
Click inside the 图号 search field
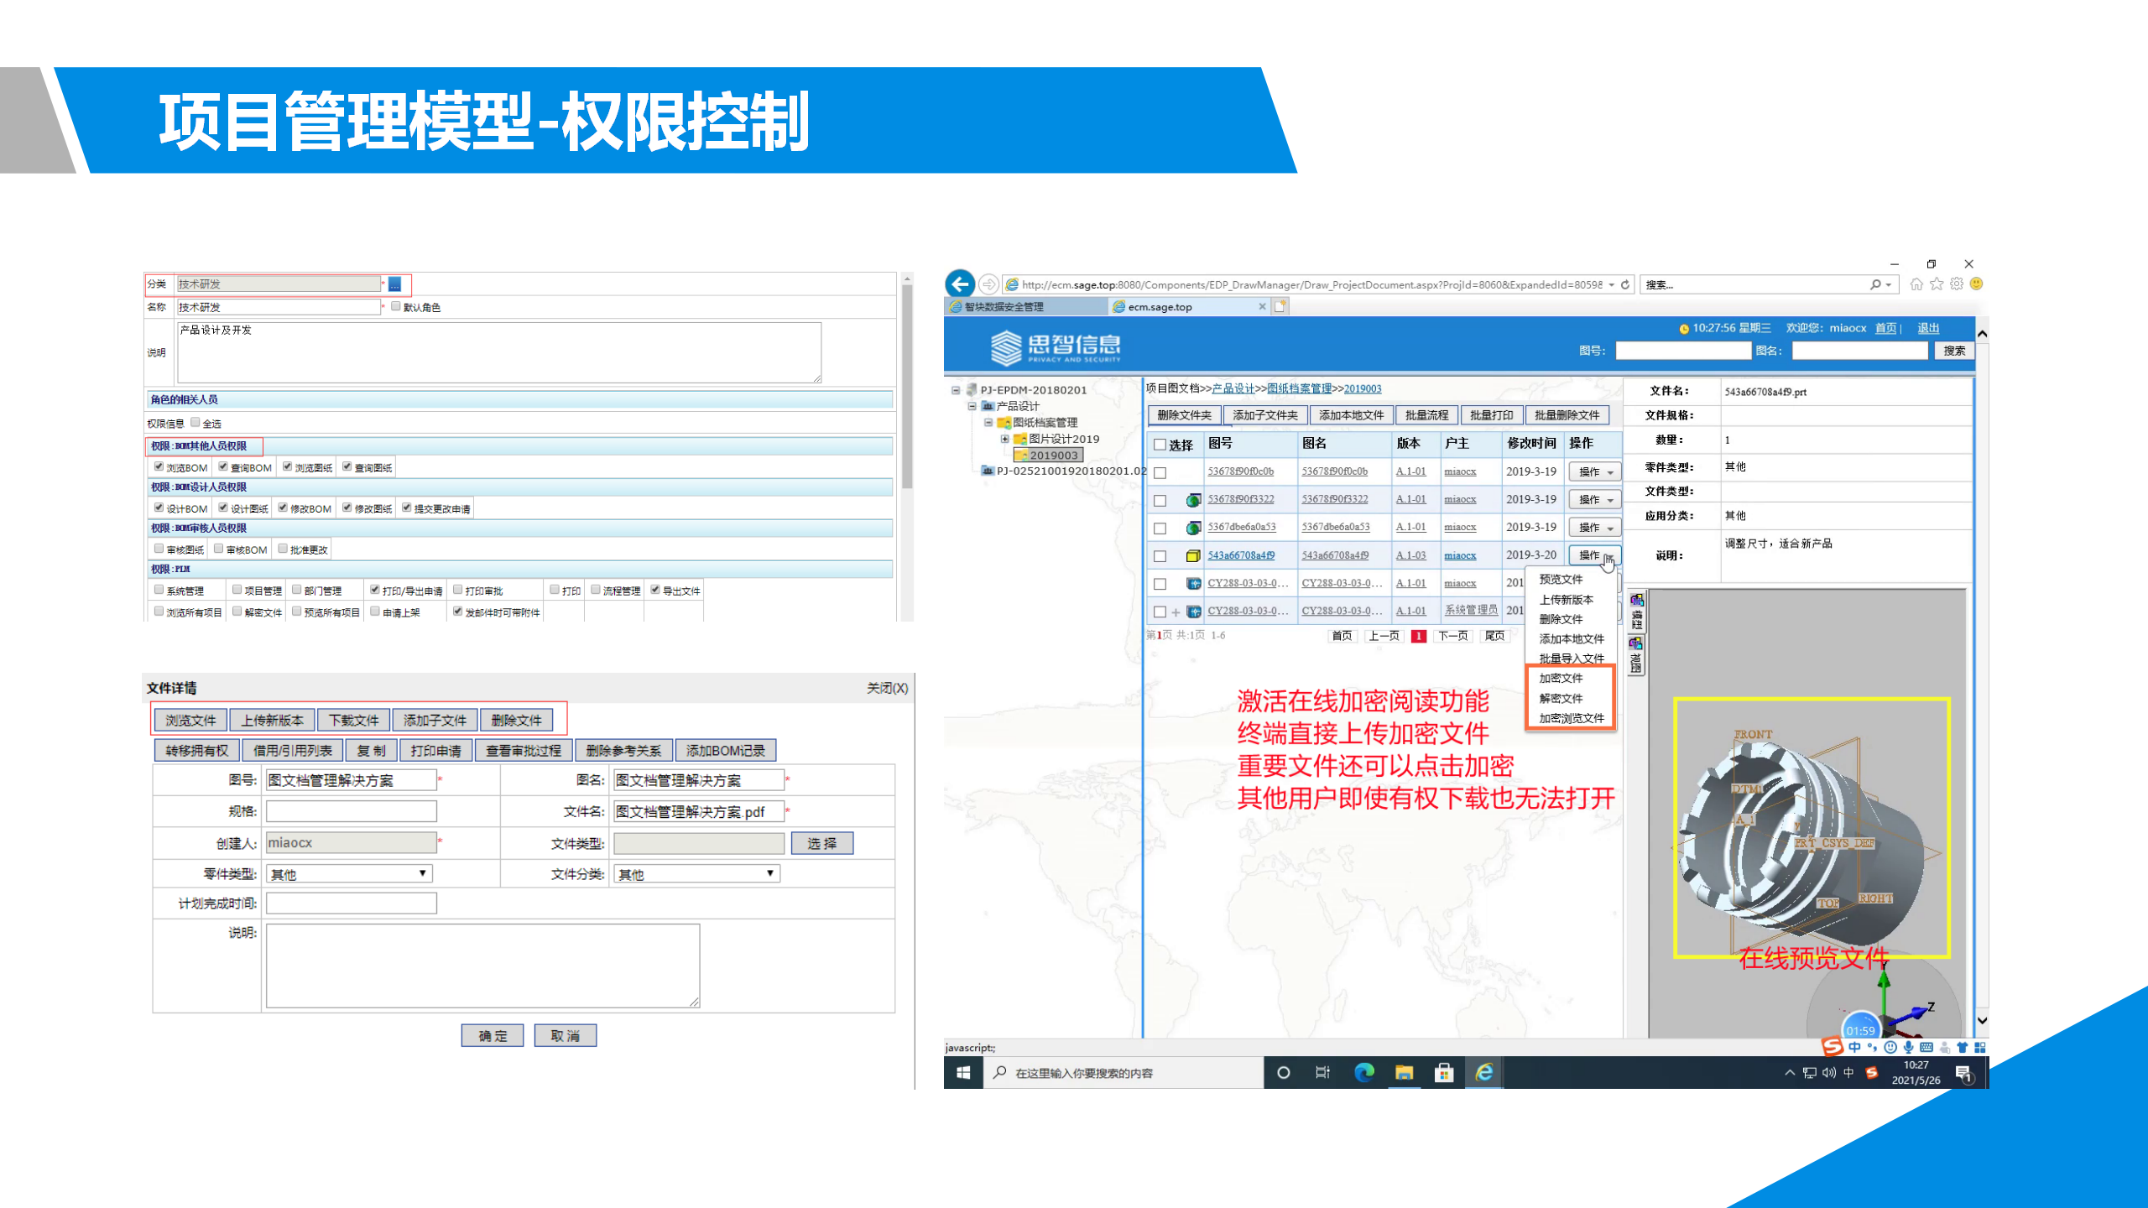click(x=1682, y=351)
